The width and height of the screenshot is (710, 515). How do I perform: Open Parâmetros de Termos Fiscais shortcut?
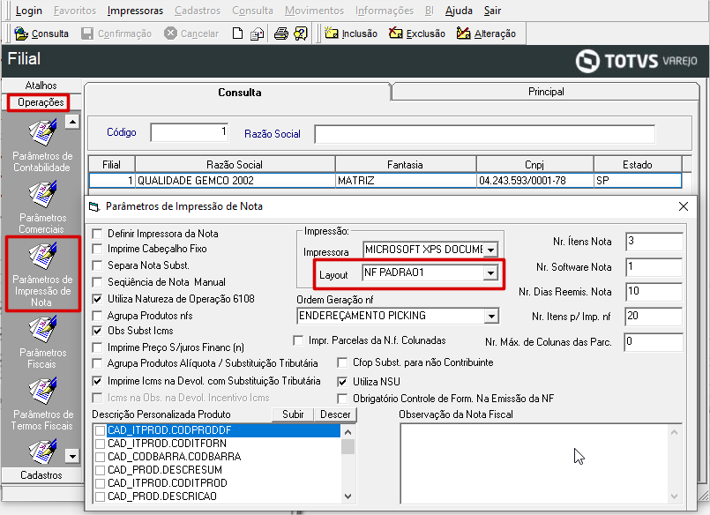42,404
